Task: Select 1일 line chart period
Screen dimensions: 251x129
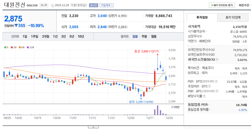Action: tap(25, 37)
